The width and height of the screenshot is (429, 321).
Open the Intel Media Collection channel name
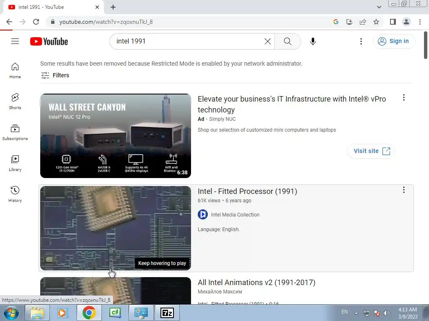click(x=235, y=215)
